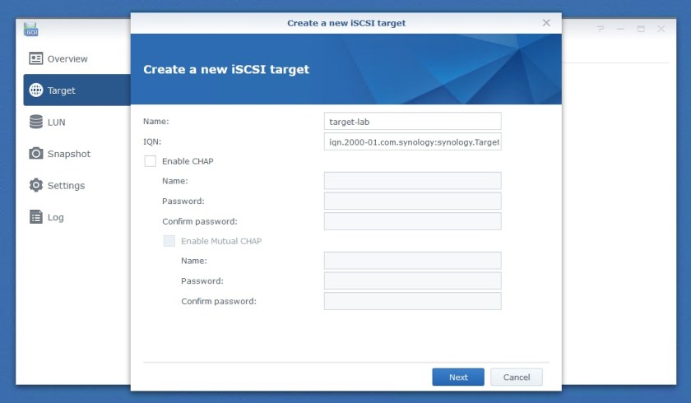Click the Settings gear icon
The image size is (691, 403).
point(35,185)
